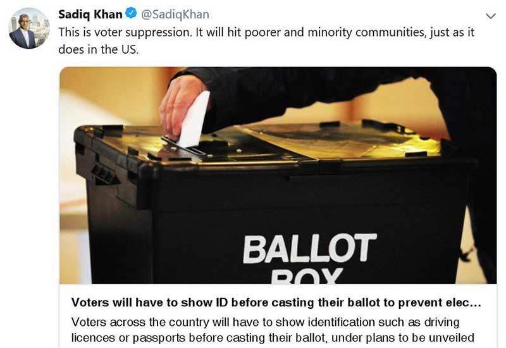Open the "Voters will have to show ID" headline
The width and height of the screenshot is (506, 348).
coord(272,302)
